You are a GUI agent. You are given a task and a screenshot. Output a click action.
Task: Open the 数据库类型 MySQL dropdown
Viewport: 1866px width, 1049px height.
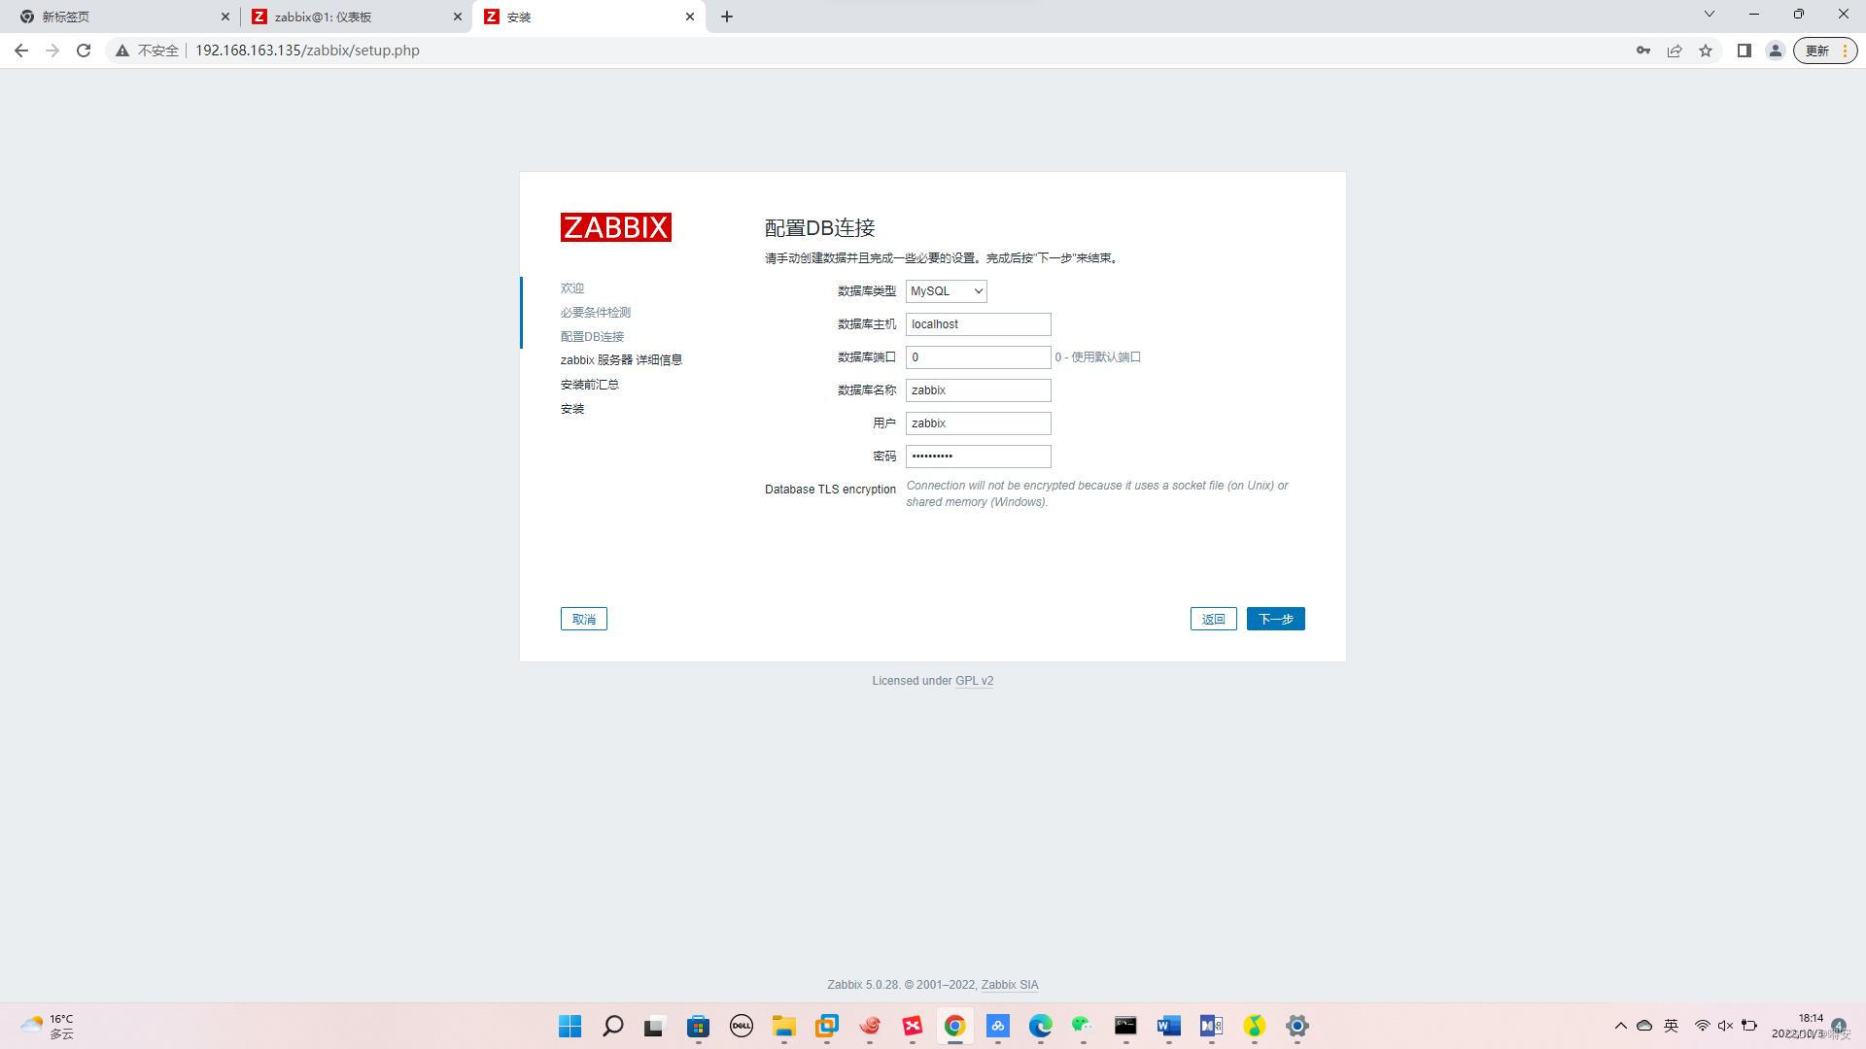[x=946, y=291]
